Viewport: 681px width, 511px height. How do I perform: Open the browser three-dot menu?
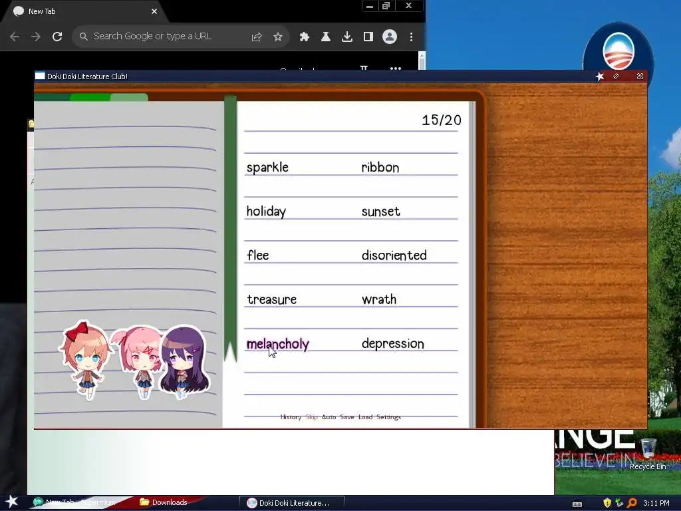pos(411,37)
